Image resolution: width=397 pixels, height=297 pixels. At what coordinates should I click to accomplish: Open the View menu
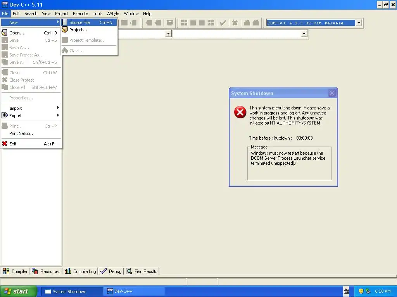(x=46, y=14)
